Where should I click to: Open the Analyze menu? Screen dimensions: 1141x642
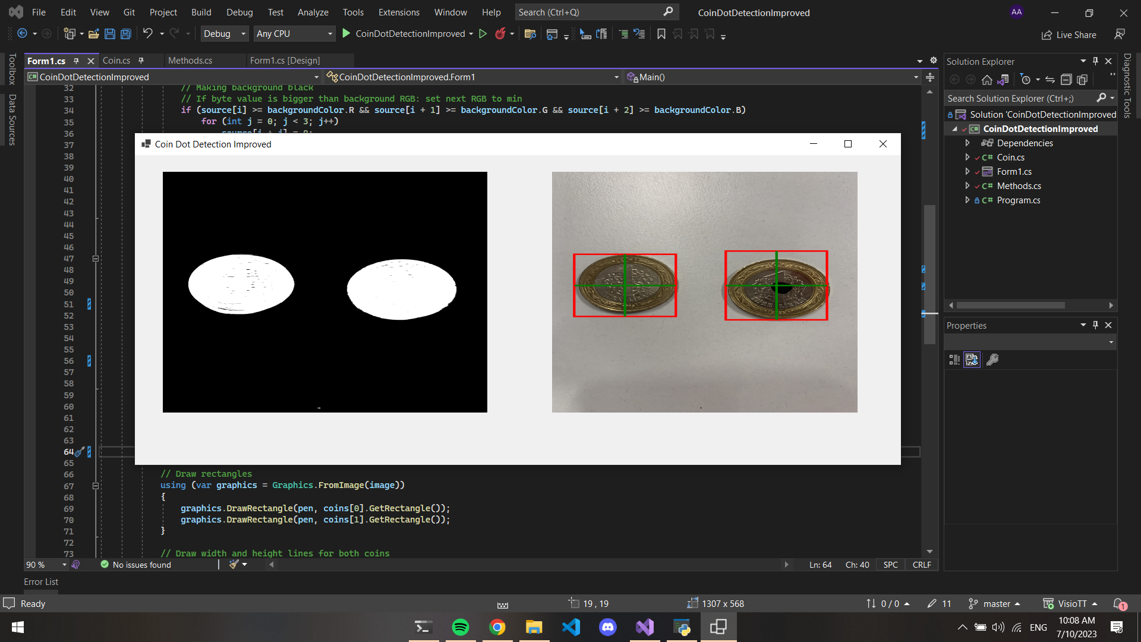click(x=313, y=12)
